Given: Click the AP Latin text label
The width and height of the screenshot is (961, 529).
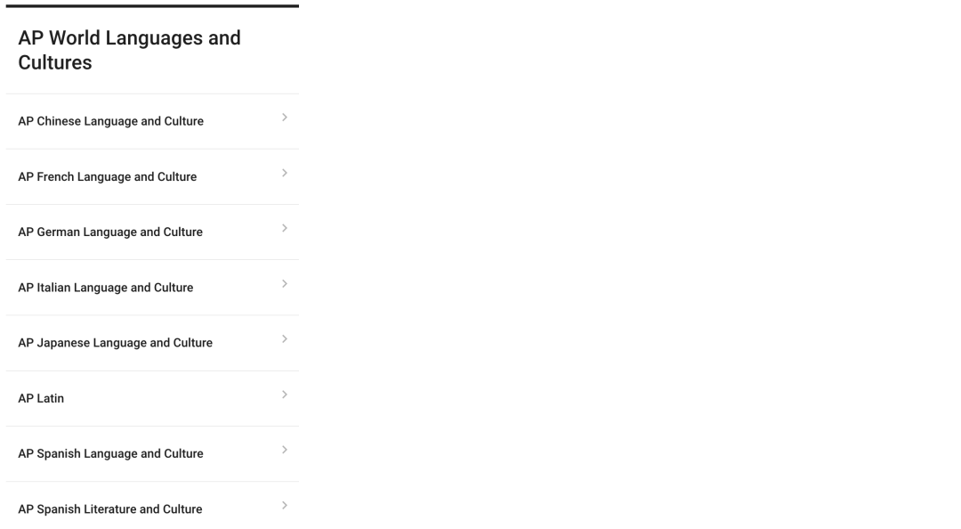Looking at the screenshot, I should [41, 398].
